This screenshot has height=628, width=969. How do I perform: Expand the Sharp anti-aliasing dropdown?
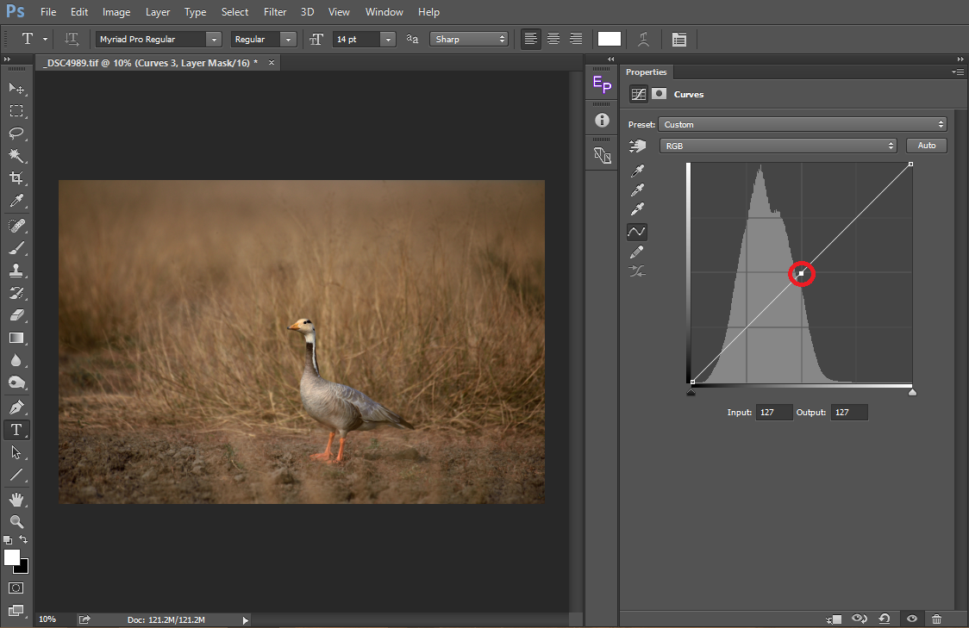(469, 40)
